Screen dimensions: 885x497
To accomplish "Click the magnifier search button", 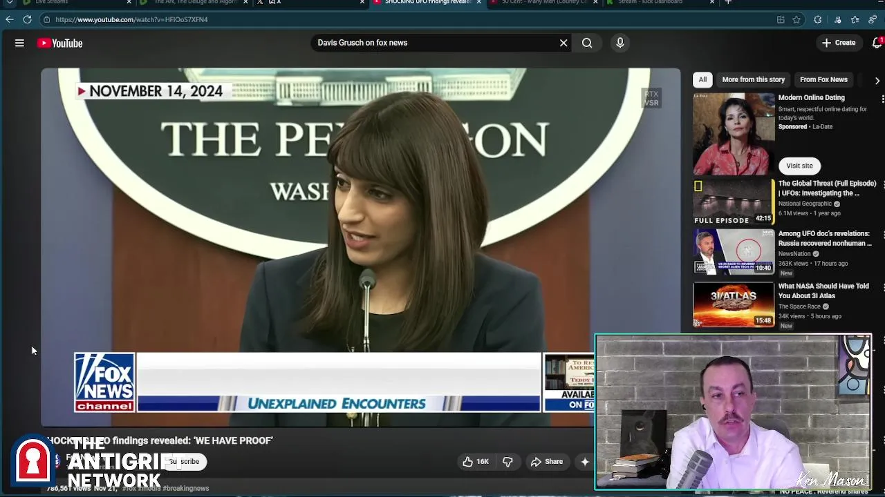I will click(x=587, y=43).
